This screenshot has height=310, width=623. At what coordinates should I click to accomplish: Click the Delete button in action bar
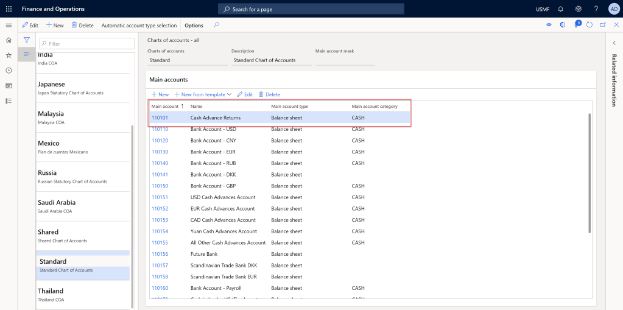click(82, 26)
